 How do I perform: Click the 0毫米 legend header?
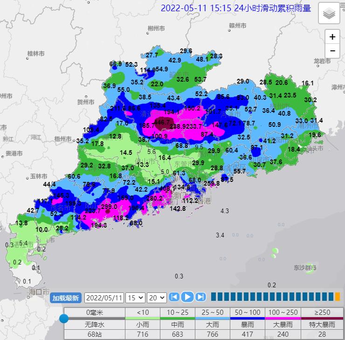click(95, 312)
